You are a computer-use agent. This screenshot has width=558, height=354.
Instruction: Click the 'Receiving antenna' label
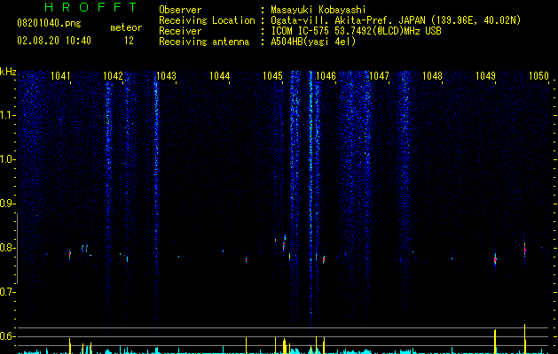tap(204, 42)
